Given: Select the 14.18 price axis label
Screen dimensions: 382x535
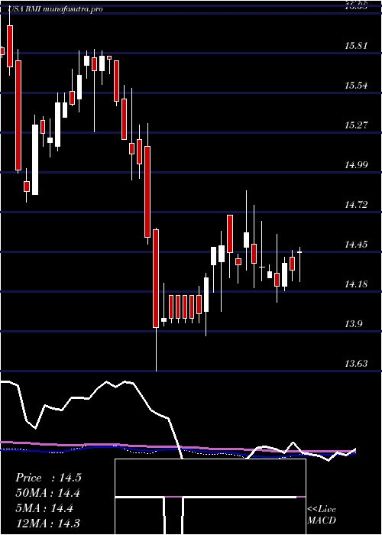Looking at the screenshot, I should coord(356,284).
